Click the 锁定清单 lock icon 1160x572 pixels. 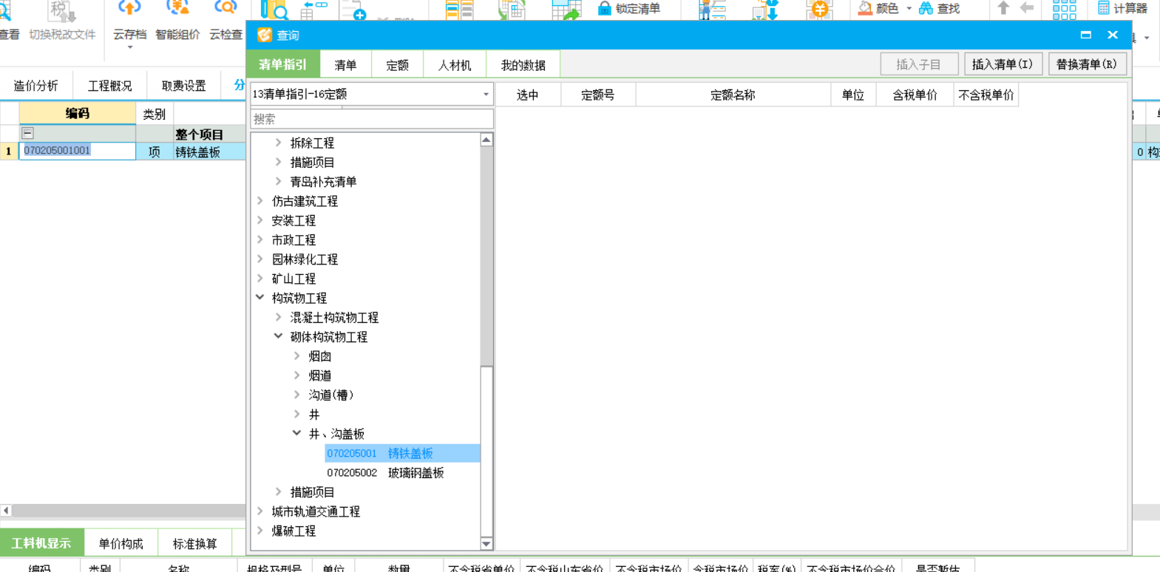604,9
